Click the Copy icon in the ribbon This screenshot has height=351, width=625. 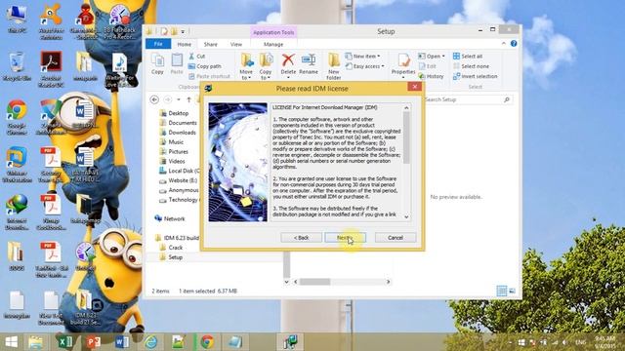[157, 63]
